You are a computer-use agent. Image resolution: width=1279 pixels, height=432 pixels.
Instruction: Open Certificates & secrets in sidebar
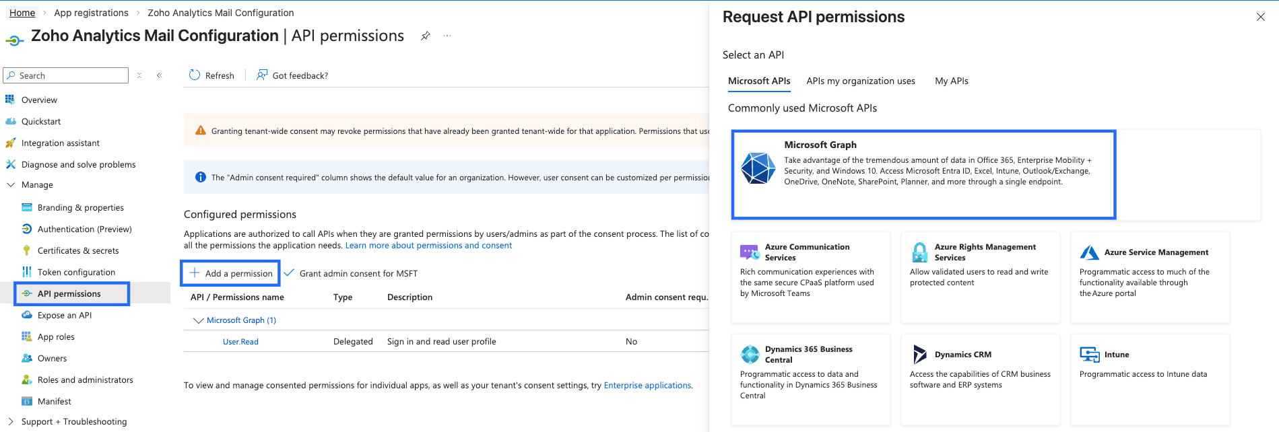[77, 251]
